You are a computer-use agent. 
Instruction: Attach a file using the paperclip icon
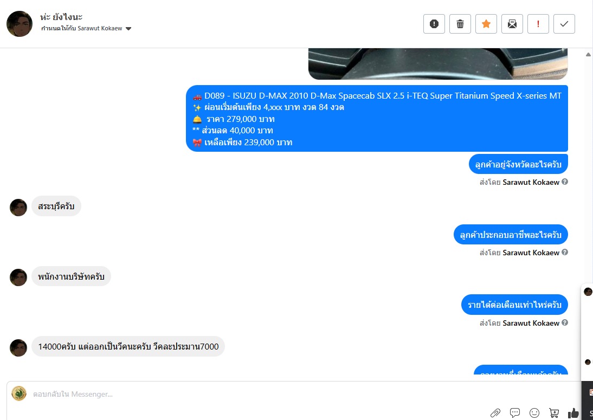coord(495,413)
